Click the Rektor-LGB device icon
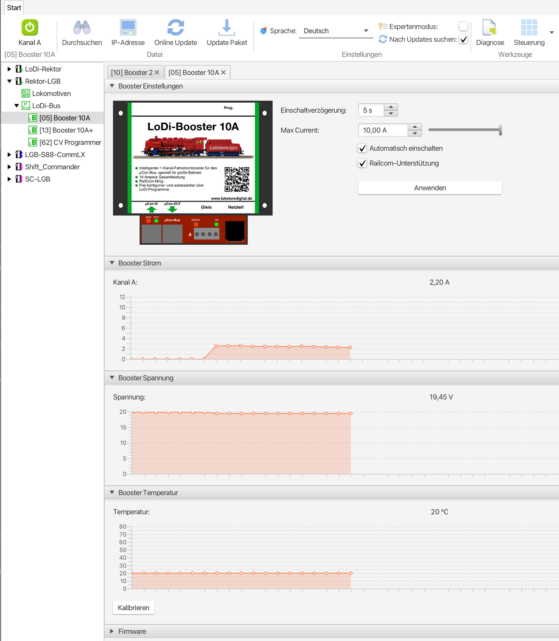Viewport: 559px width, 641px height. [19, 81]
